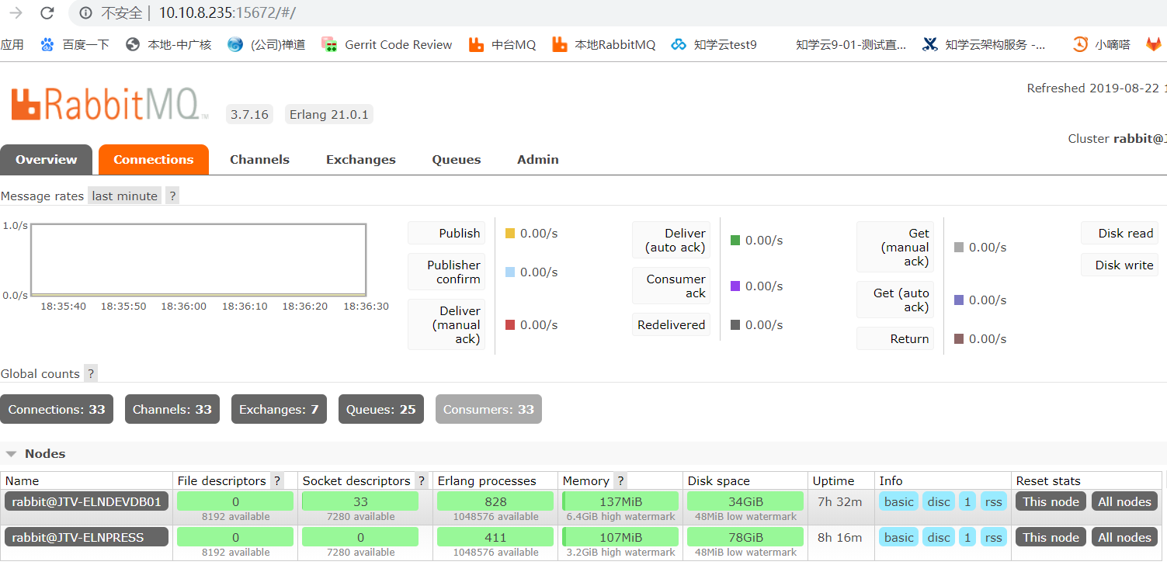
Task: Click the yellow Publish rate legend swatch
Action: click(x=509, y=232)
